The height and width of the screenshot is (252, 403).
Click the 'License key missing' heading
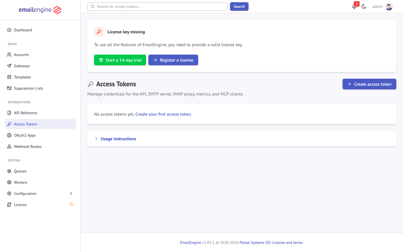pyautogui.click(x=126, y=32)
